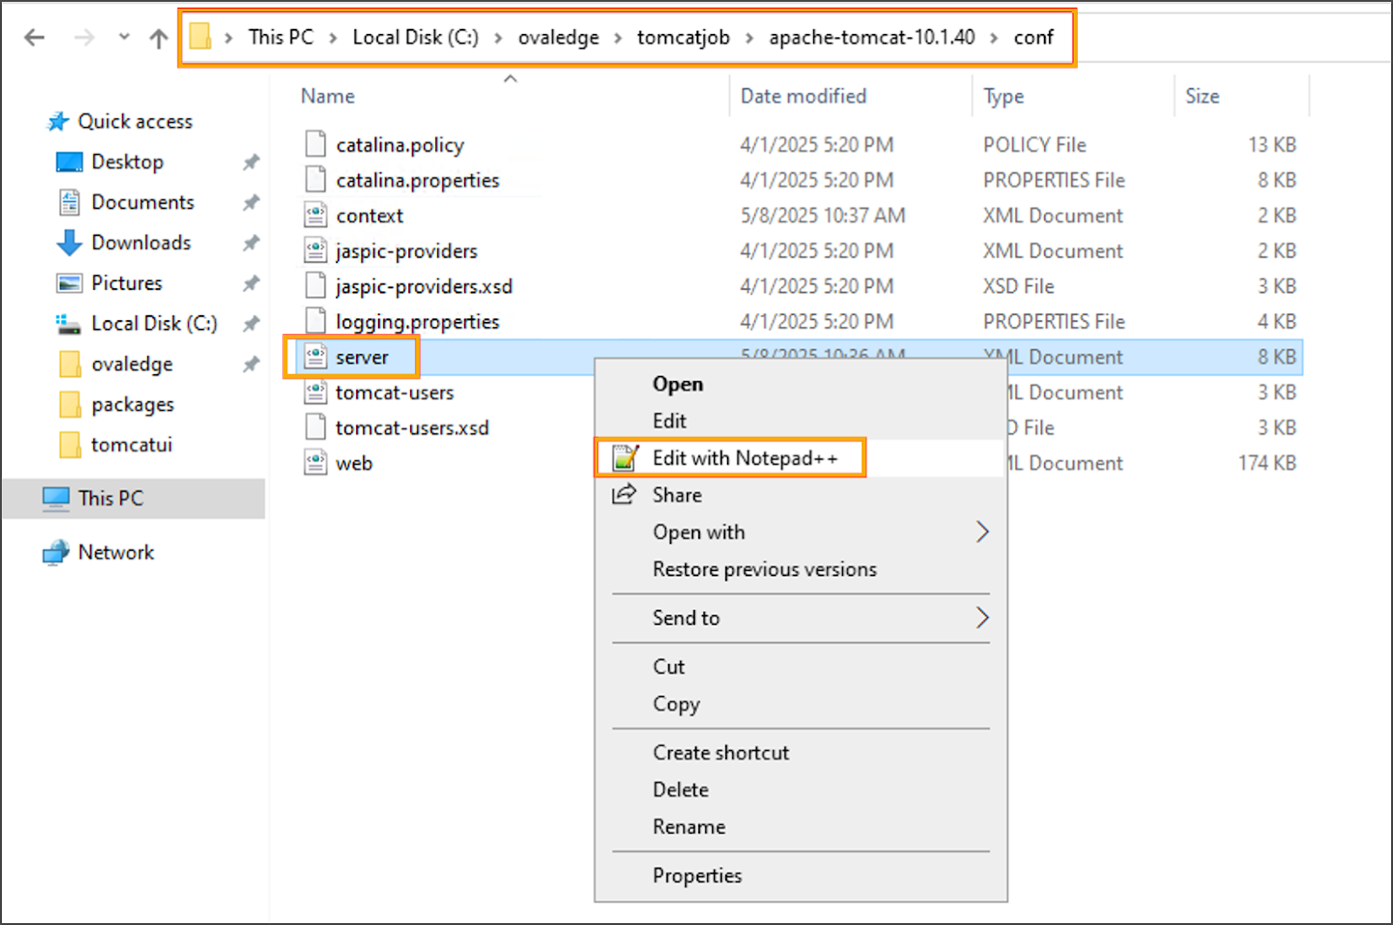
Task: Click the Up directory arrow
Action: [x=158, y=38]
